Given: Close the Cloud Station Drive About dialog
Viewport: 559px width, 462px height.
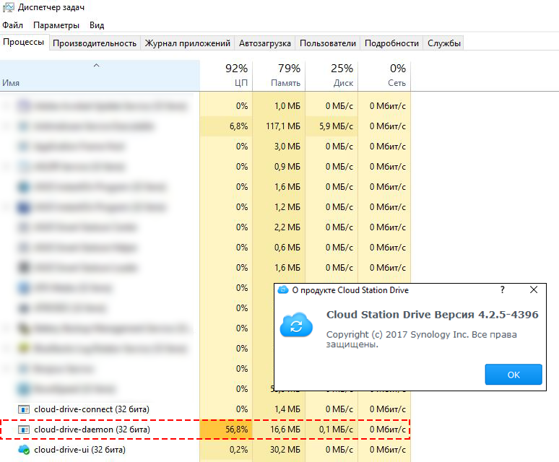Looking at the screenshot, I should pos(534,289).
